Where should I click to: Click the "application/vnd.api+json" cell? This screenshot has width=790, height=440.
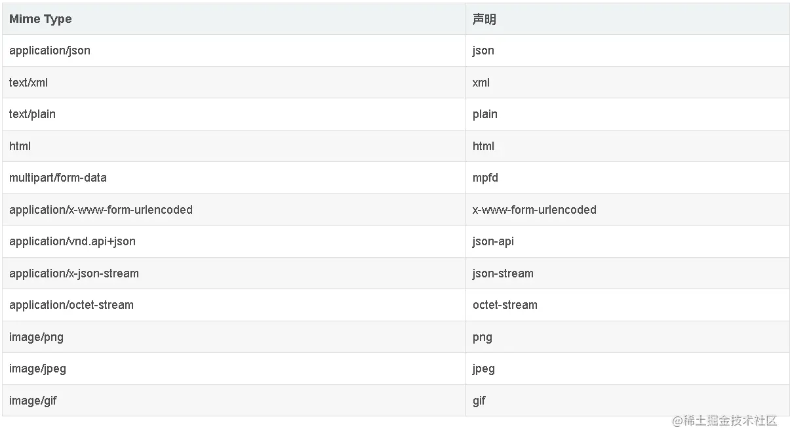pyautogui.click(x=72, y=241)
